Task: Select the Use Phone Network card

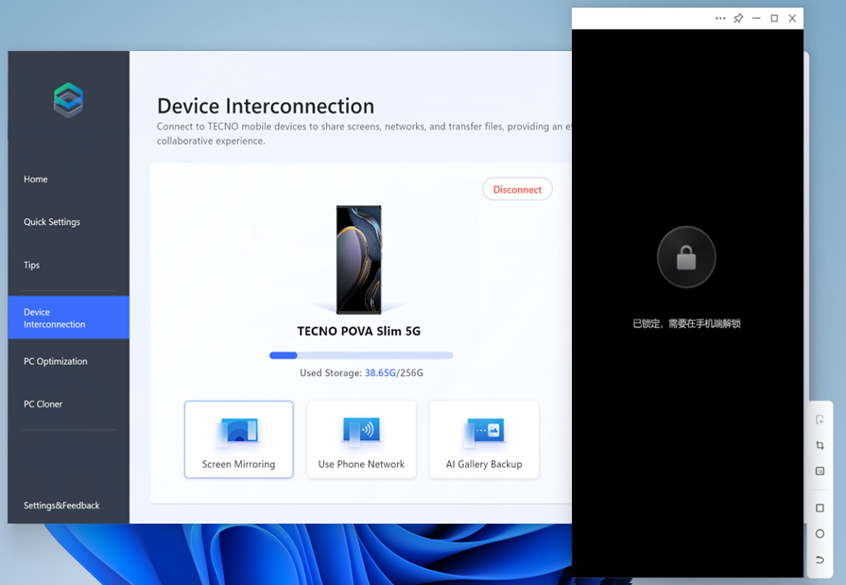Action: [x=361, y=439]
